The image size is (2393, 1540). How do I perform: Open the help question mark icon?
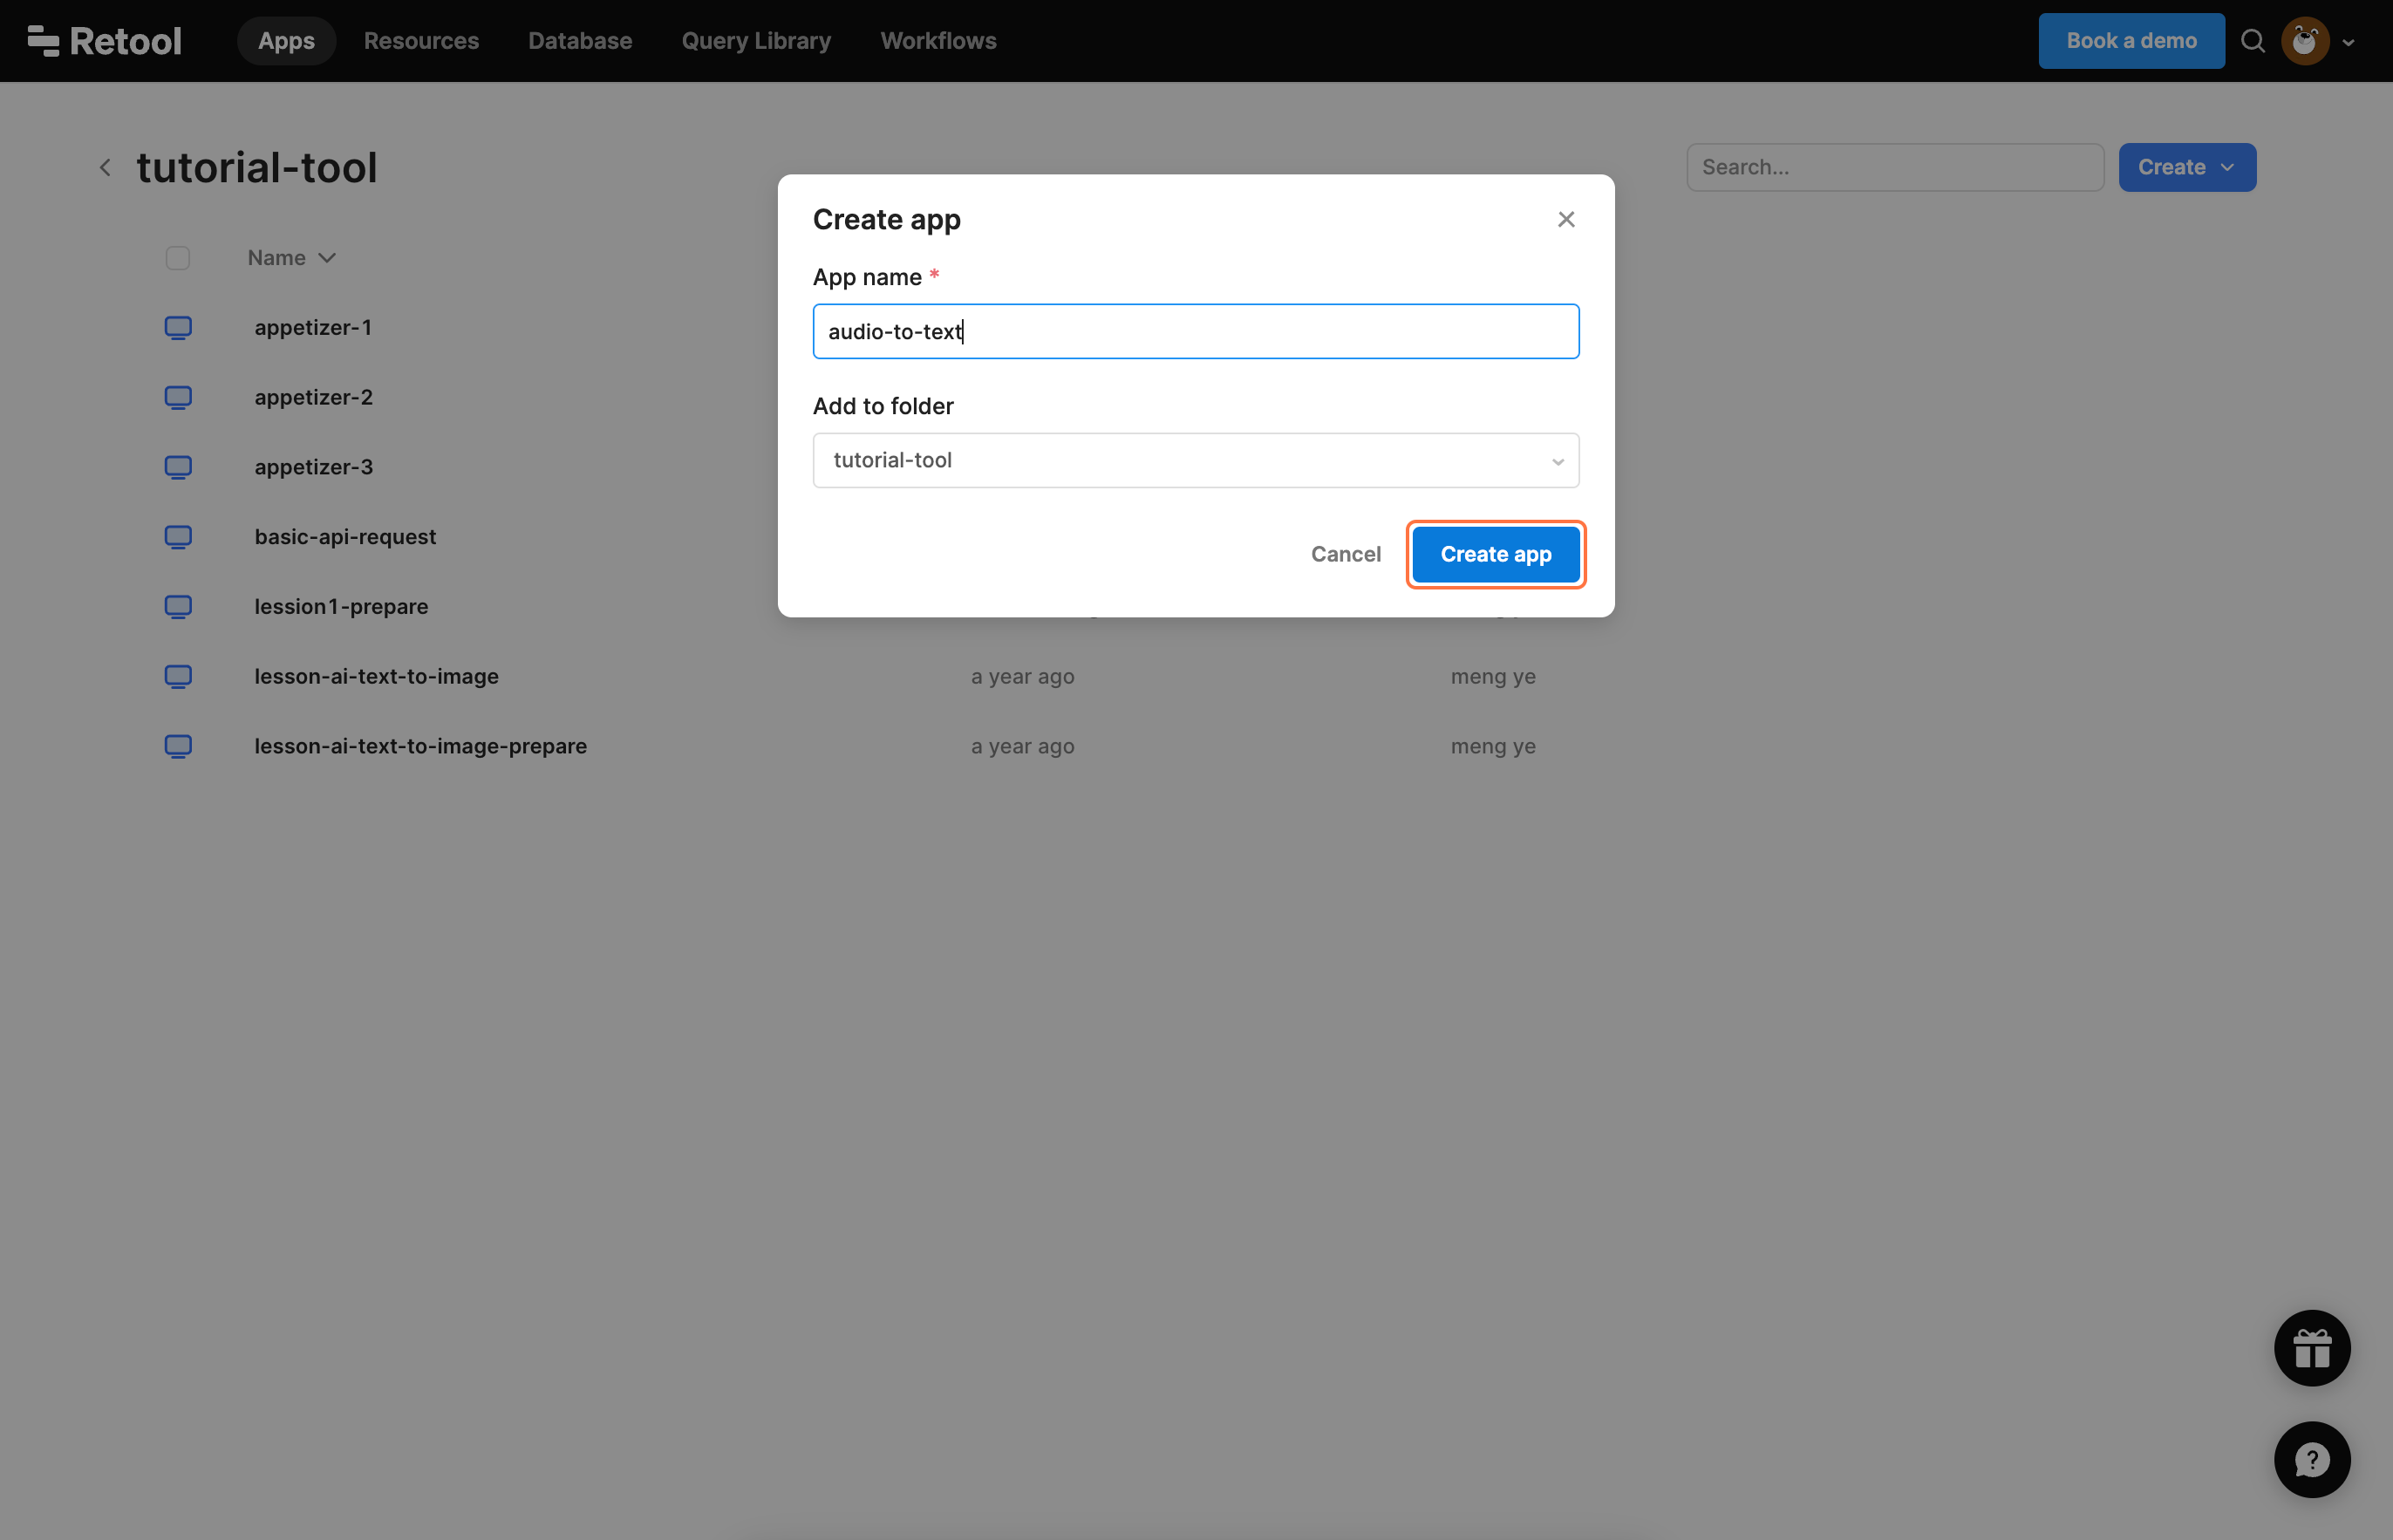pyautogui.click(x=2311, y=1460)
